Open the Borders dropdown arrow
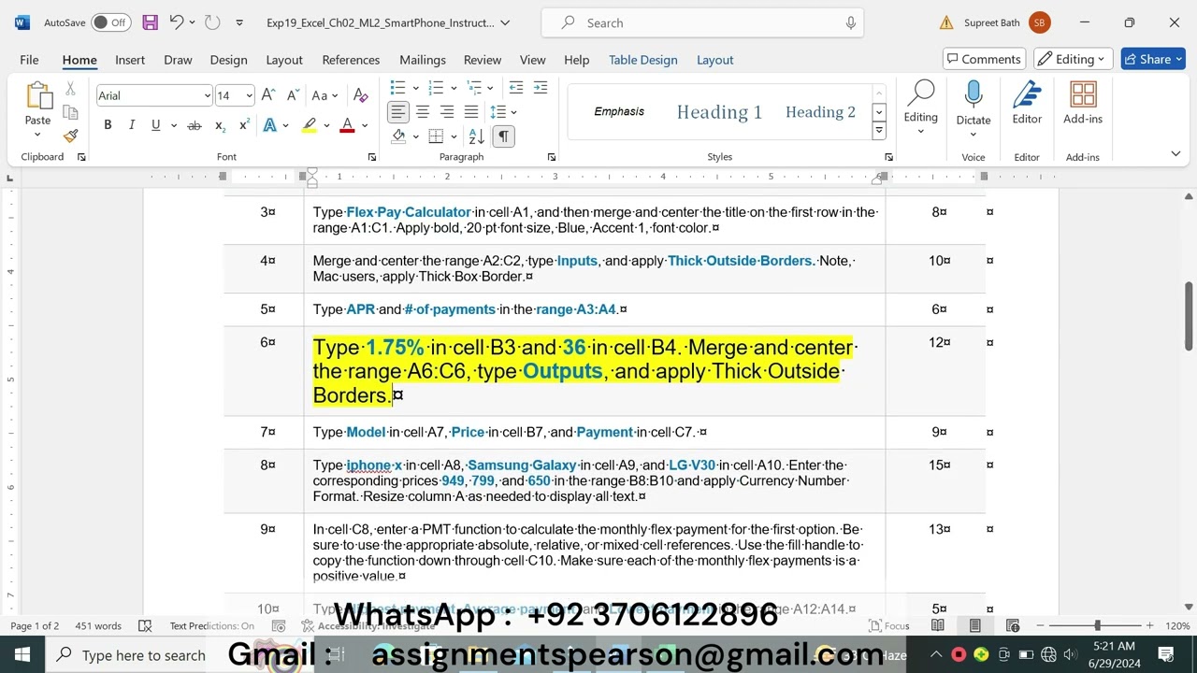1197x673 pixels. click(454, 136)
